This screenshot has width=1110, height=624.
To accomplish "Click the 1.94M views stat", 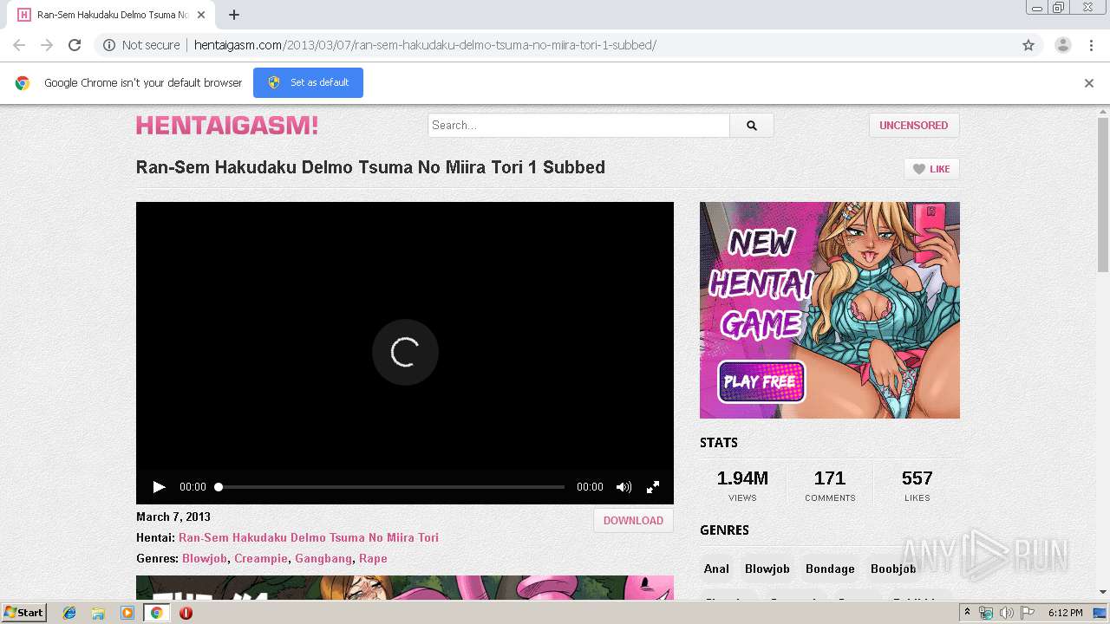I will coord(742,485).
